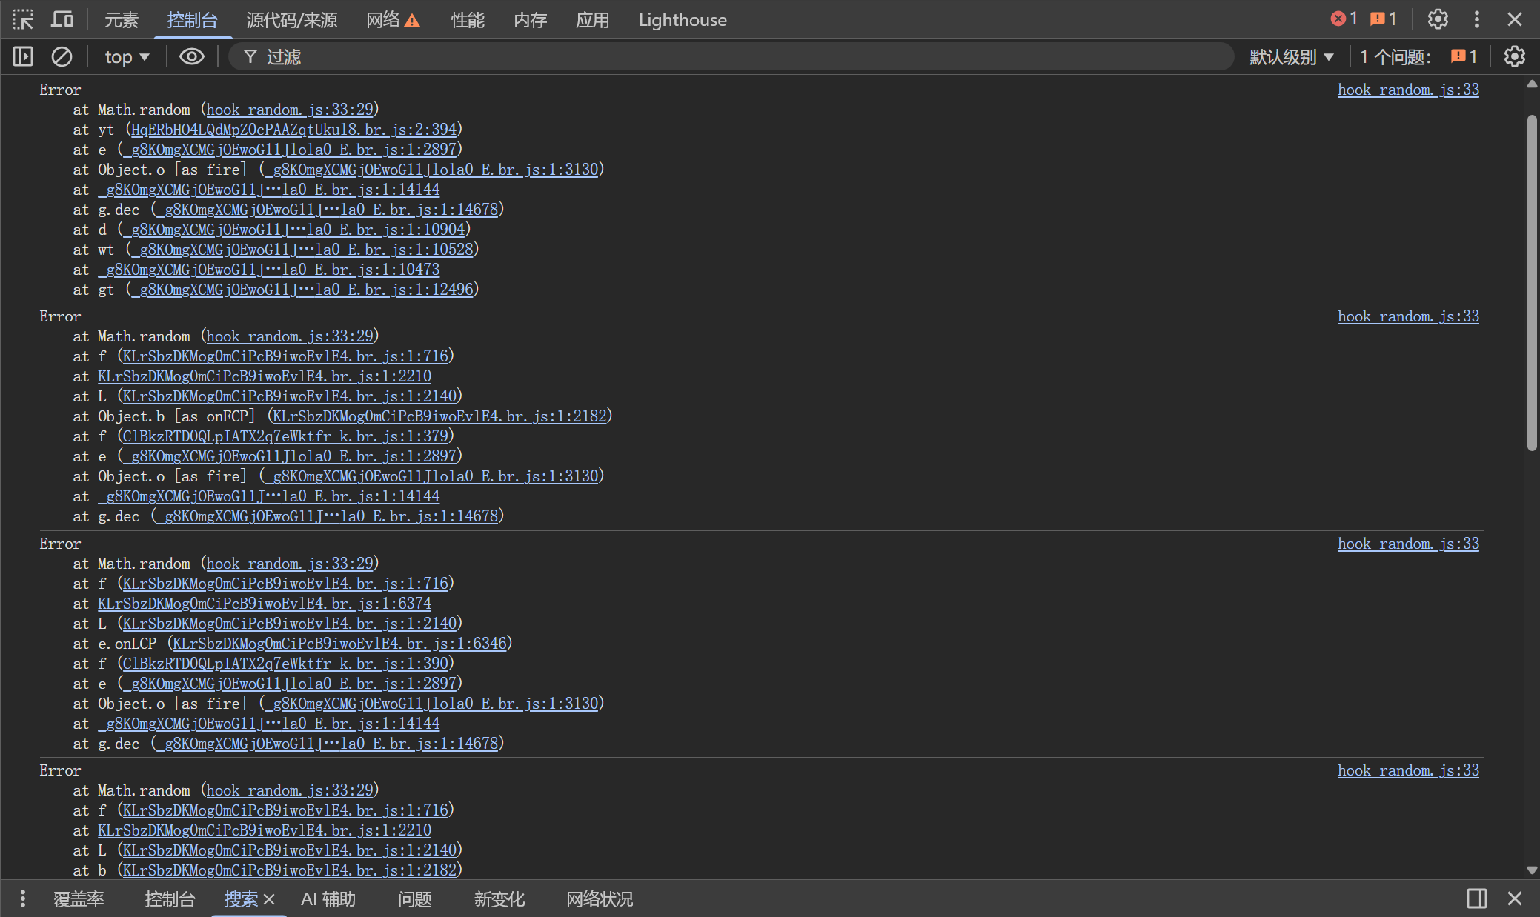Screen dimensions: 1540x917
Task: Open the f frame link js:1:390
Action: click(x=285, y=664)
